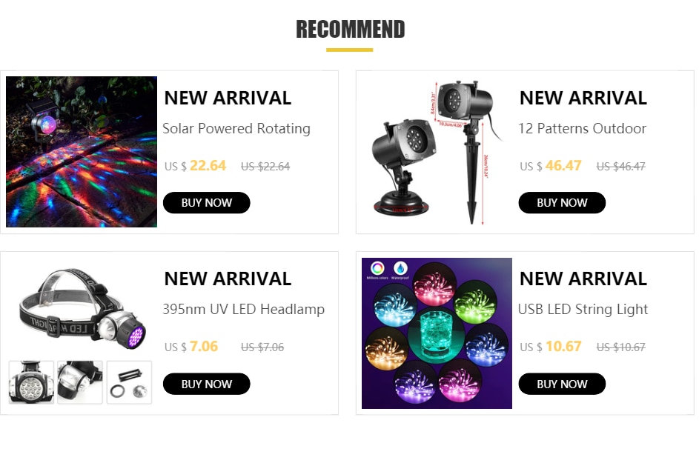Click the Millions colors icon on string light

377,270
